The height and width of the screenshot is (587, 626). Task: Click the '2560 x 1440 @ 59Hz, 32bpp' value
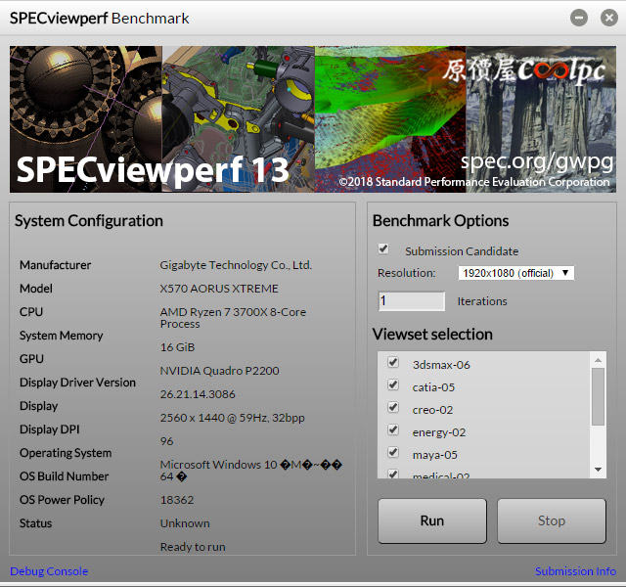(233, 418)
